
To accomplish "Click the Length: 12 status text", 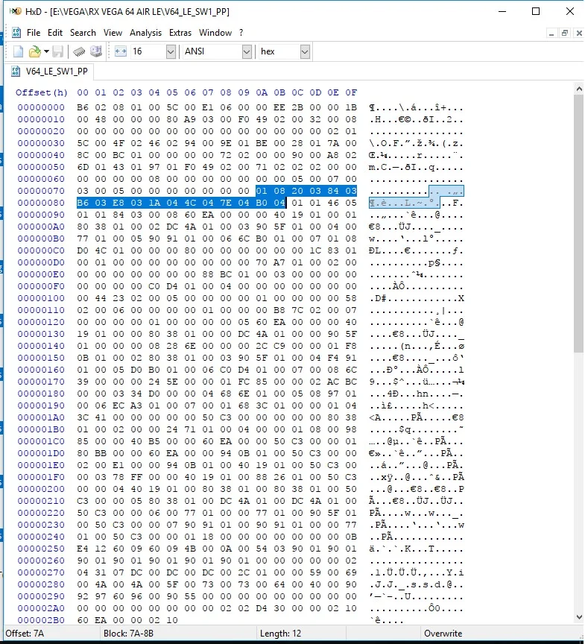I will coord(280,634).
